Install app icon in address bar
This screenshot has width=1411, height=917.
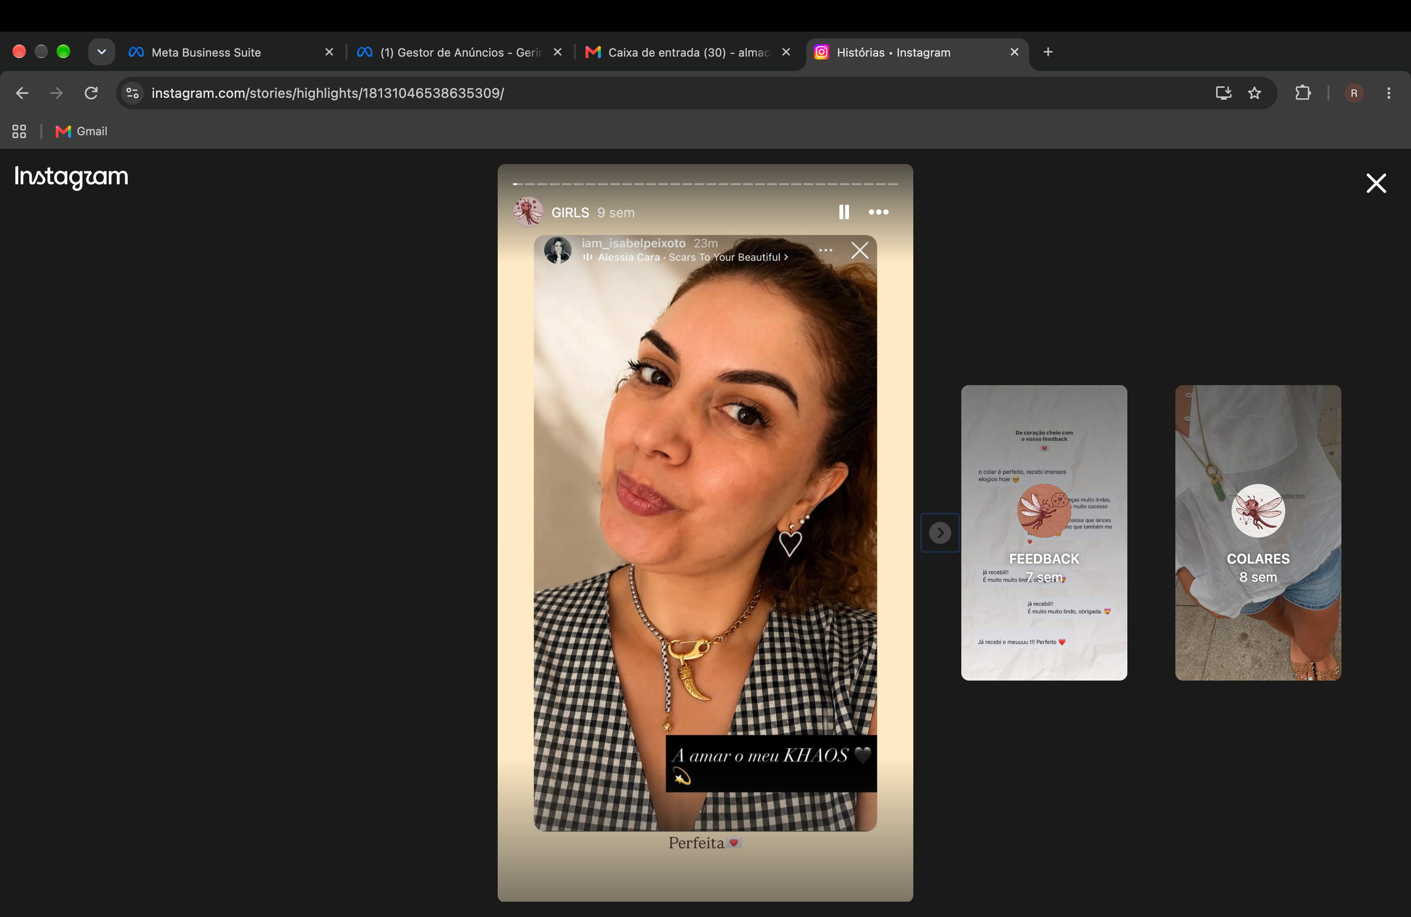(1223, 93)
